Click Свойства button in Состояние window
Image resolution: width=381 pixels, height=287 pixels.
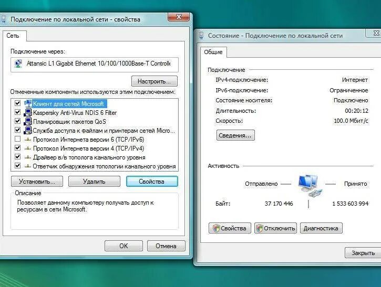pos(230,228)
